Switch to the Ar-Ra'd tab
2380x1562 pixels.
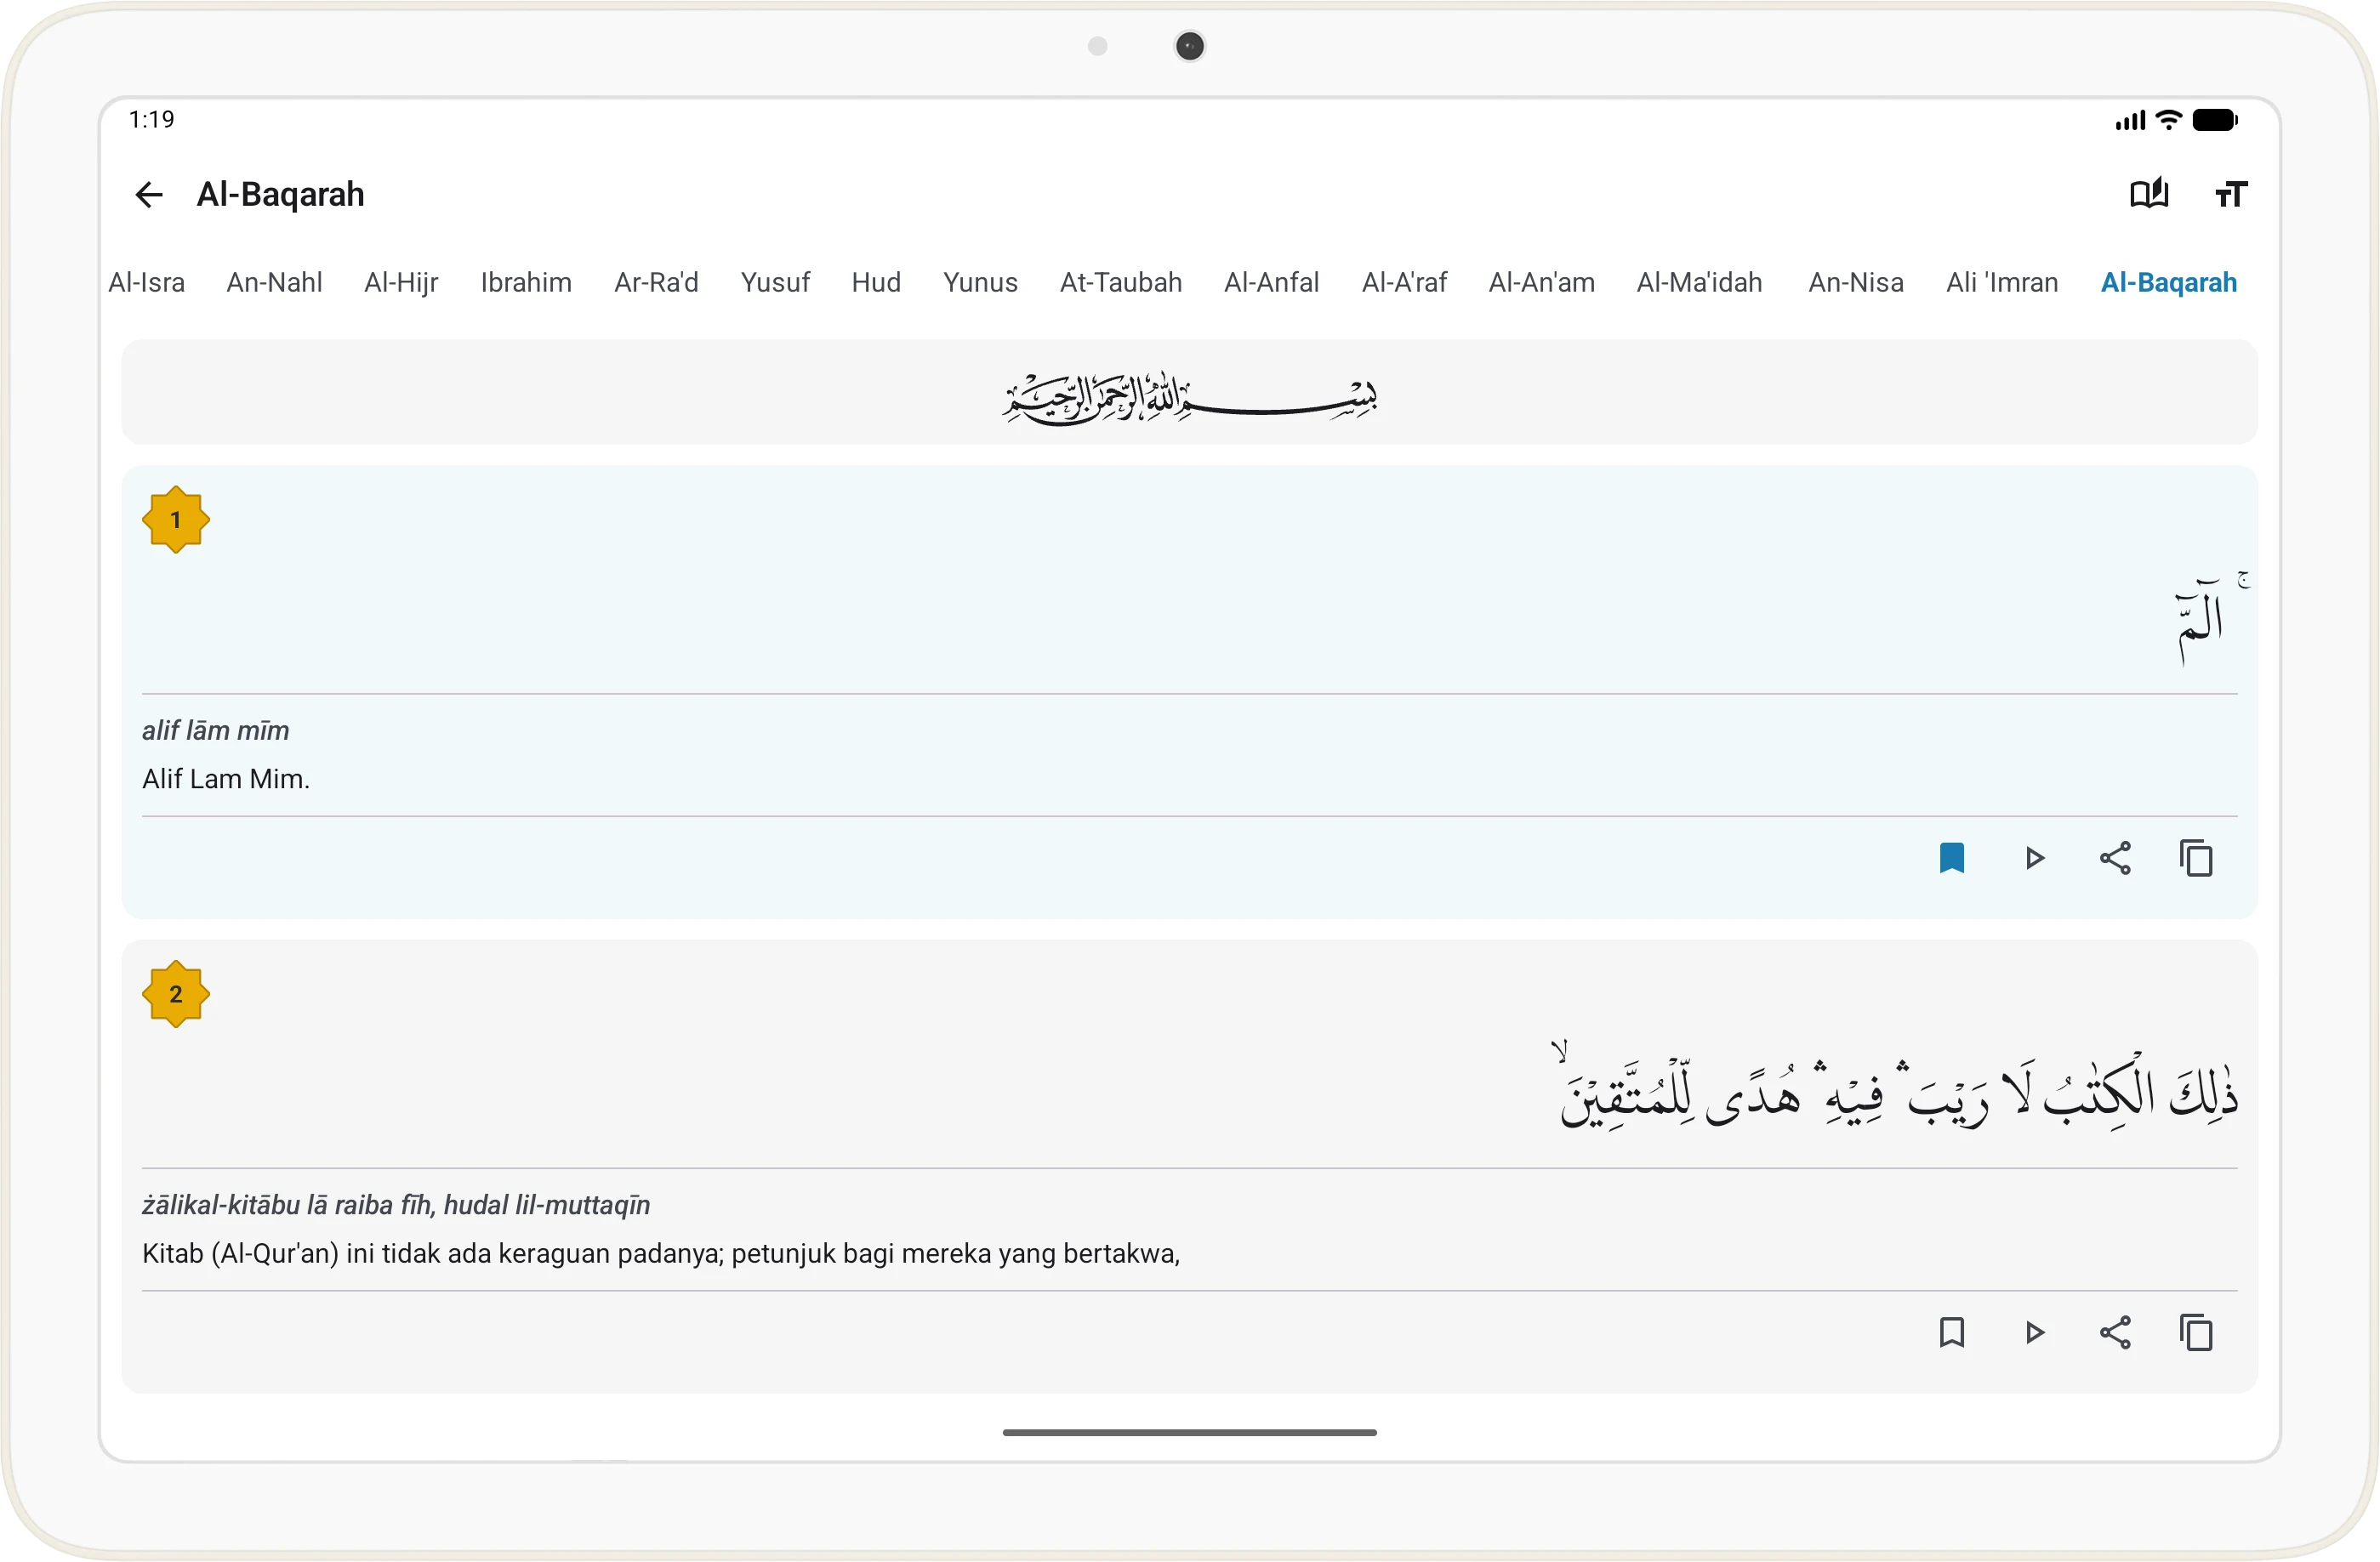tap(656, 283)
